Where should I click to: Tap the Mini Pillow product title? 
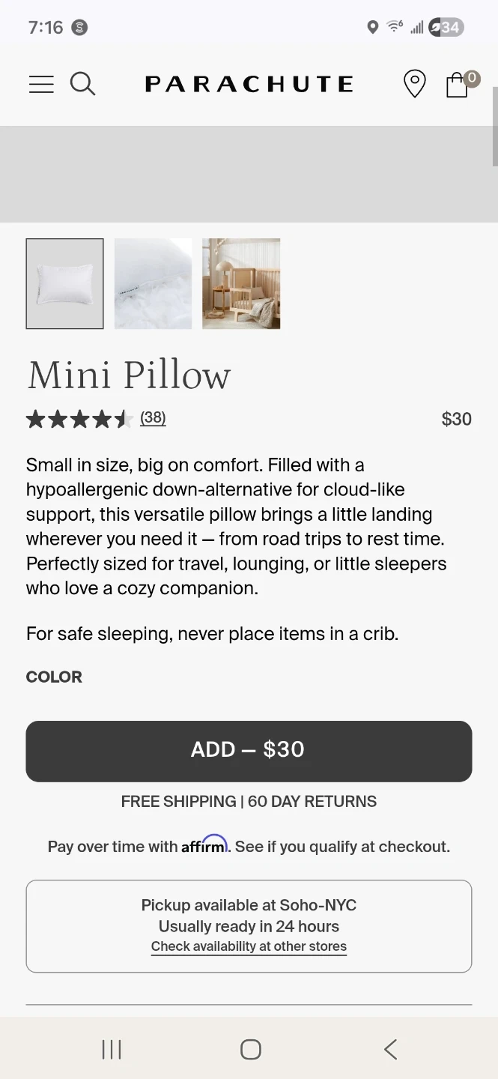pos(129,375)
